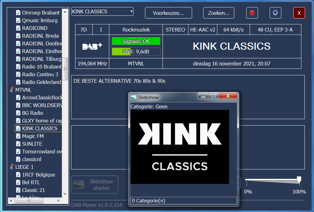Click music note icon beside BG Radio
The image size is (314, 212).
click(x=18, y=113)
